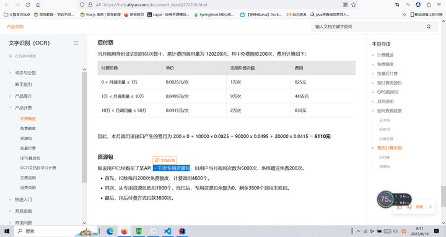
Task: Open the Layui bookmark
Action: (x=168, y=14)
